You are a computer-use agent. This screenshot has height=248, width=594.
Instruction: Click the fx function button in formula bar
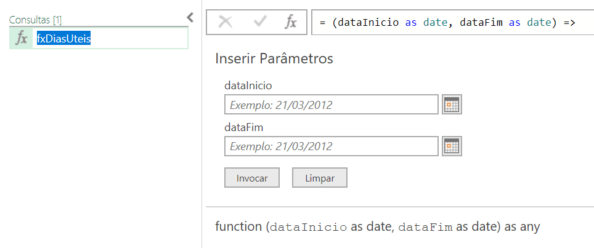pyautogui.click(x=291, y=22)
